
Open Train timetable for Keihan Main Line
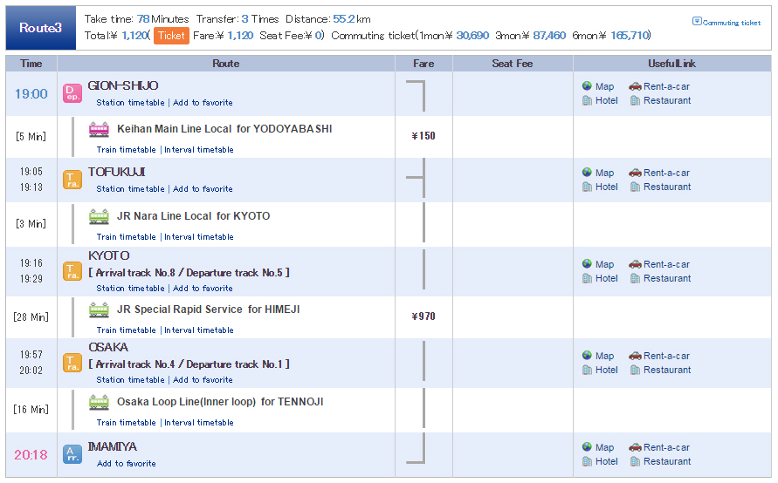(126, 150)
